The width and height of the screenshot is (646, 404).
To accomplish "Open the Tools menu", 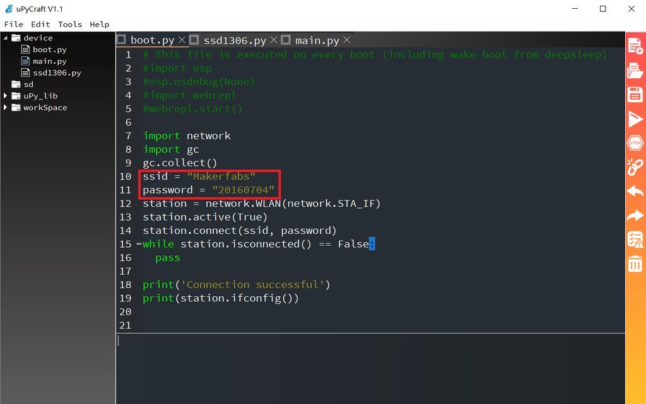I will 69,25.
